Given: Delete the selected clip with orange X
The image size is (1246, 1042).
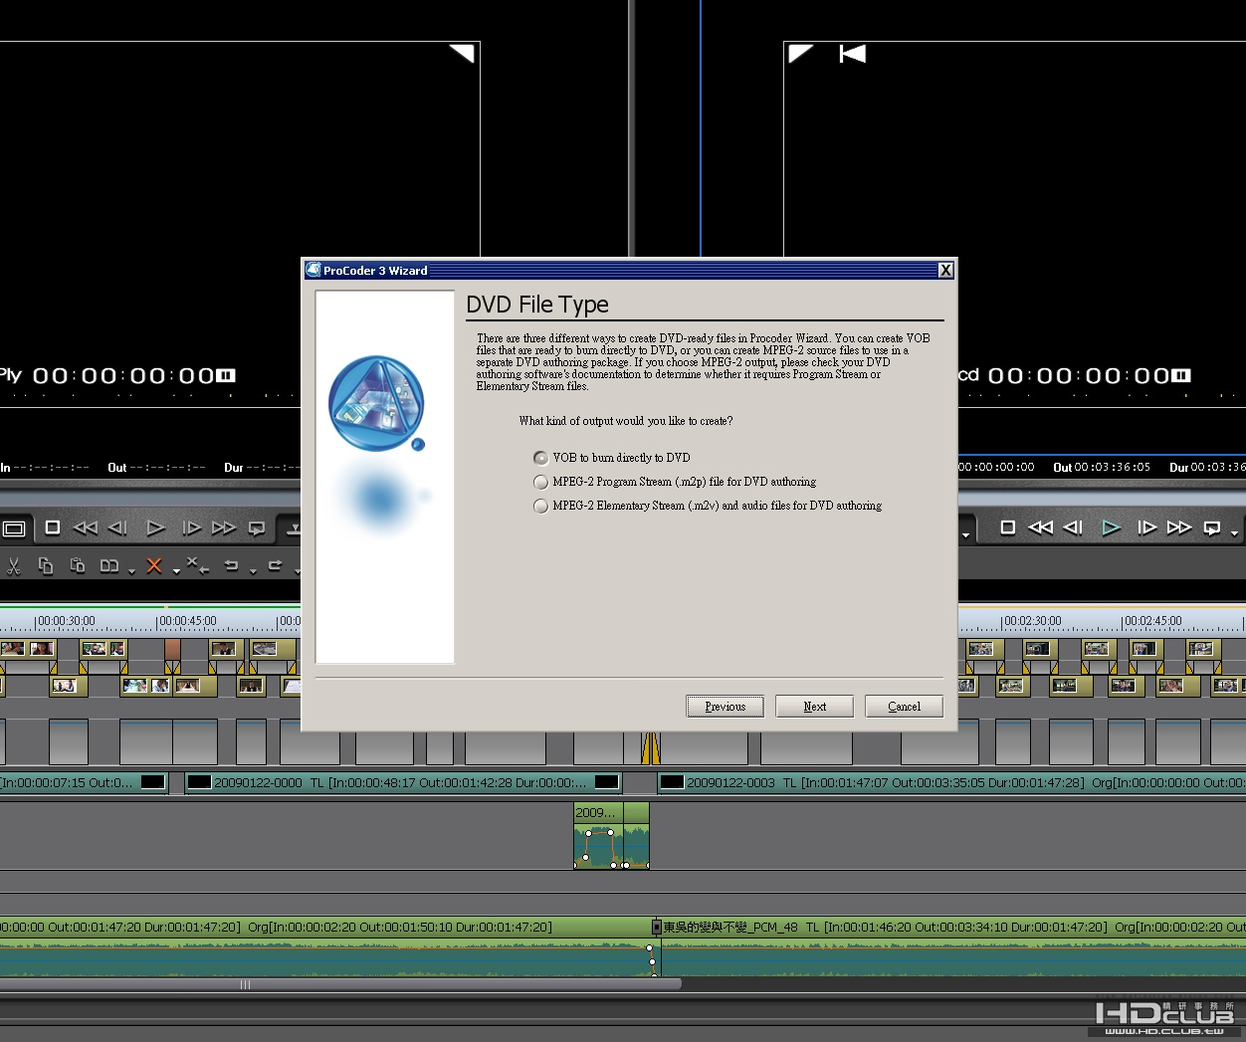Looking at the screenshot, I should pos(154,565).
